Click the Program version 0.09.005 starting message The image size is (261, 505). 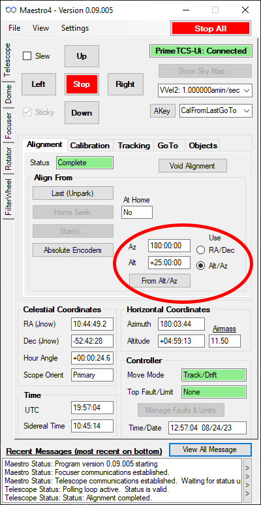[81, 464]
